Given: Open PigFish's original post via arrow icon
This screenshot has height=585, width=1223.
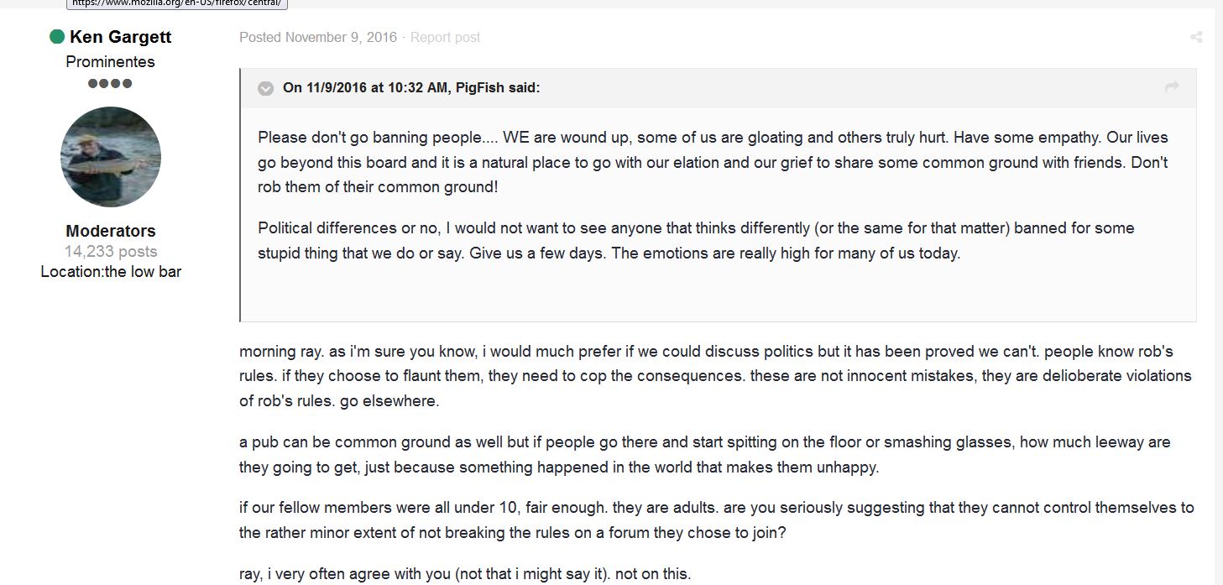Looking at the screenshot, I should pyautogui.click(x=1172, y=86).
